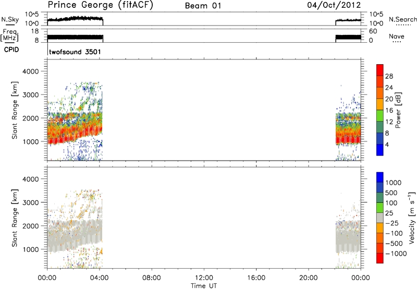Click the date "04/Oct/2012"
This screenshot has width=417, height=289.
point(334,5)
